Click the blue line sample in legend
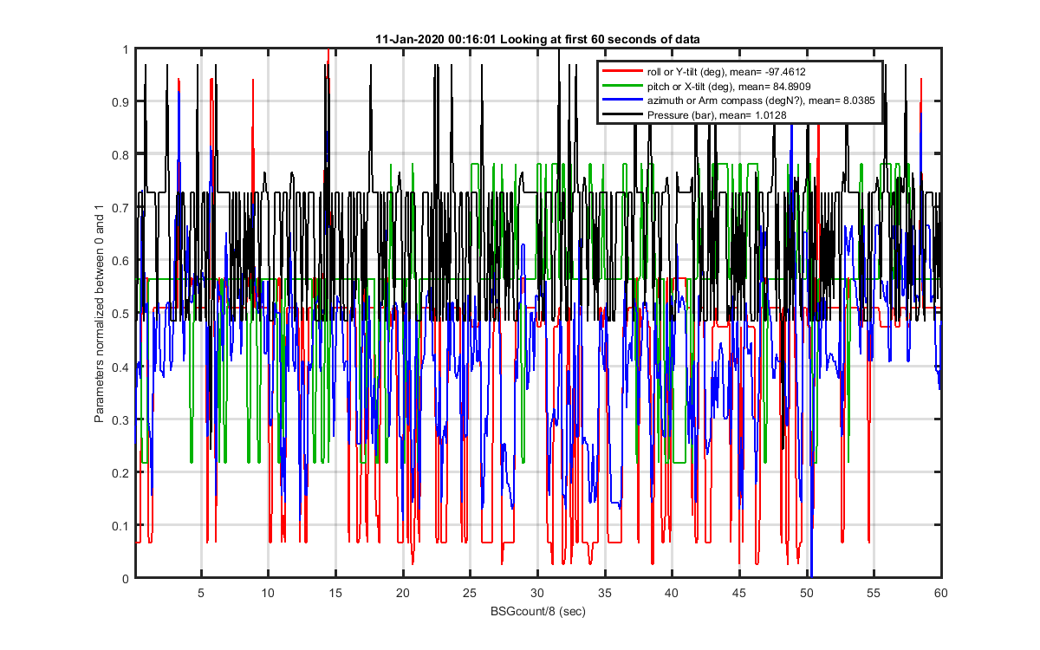 [622, 101]
